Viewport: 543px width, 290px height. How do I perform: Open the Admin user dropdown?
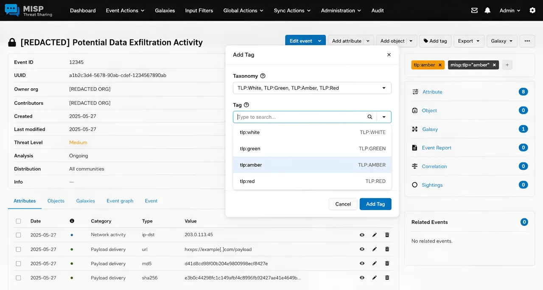coord(510,11)
